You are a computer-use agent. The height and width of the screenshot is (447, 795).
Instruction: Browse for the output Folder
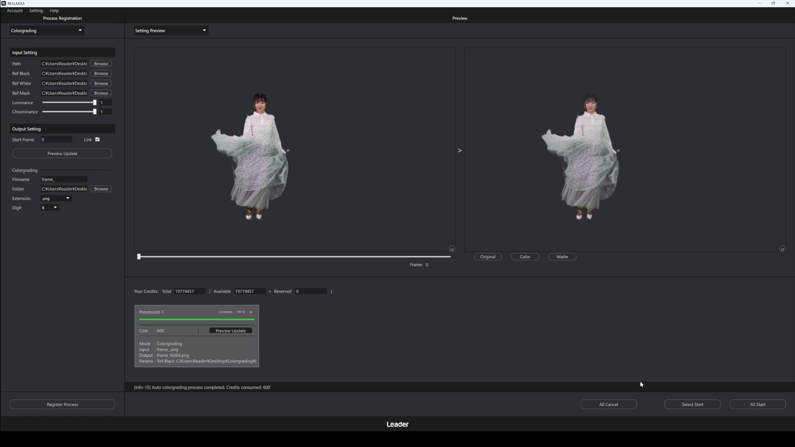click(x=101, y=189)
